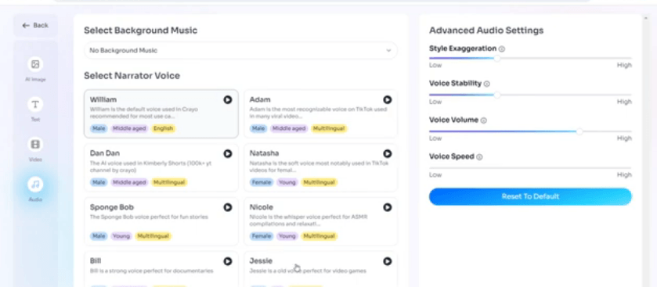This screenshot has width=657, height=287.
Task: Show info for Style Exaggeration
Action: [502, 49]
